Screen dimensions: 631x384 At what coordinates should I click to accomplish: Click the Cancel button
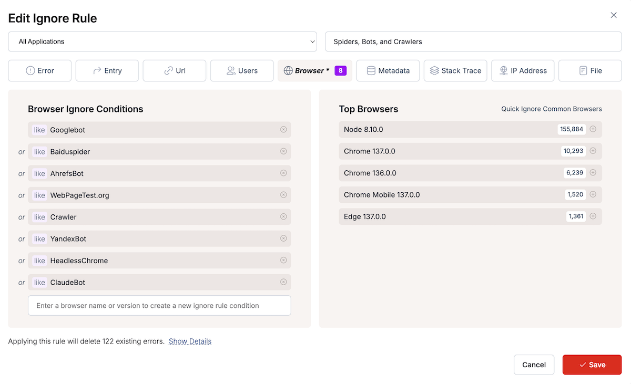534,365
